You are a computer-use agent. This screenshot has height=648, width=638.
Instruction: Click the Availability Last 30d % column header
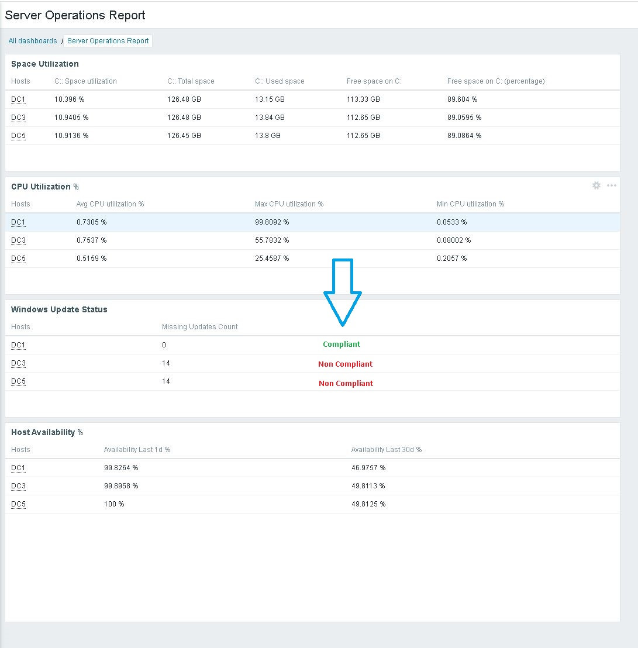[x=387, y=450]
